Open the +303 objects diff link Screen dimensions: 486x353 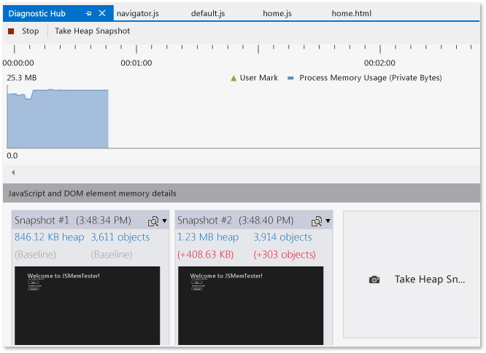(285, 255)
